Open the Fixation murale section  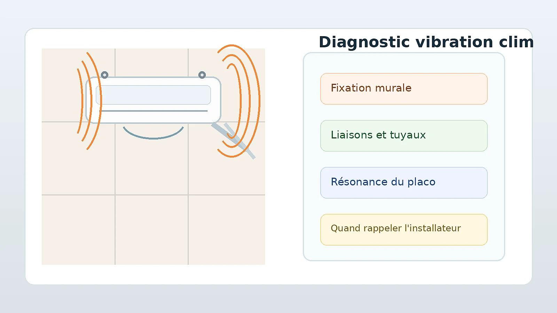(404, 89)
